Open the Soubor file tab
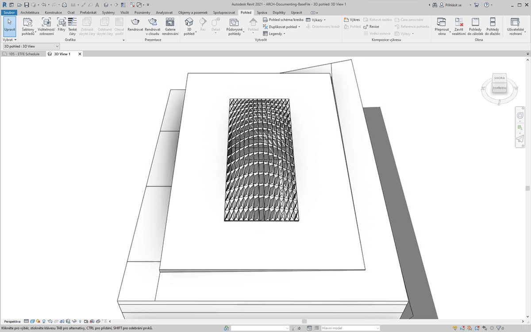531x332 pixels. pyautogui.click(x=9, y=12)
